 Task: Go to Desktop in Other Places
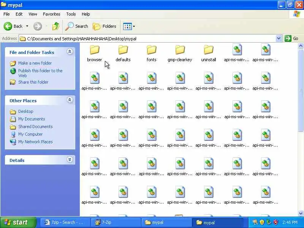coord(25,111)
